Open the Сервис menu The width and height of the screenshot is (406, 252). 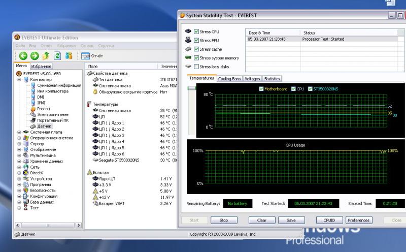[87, 46]
